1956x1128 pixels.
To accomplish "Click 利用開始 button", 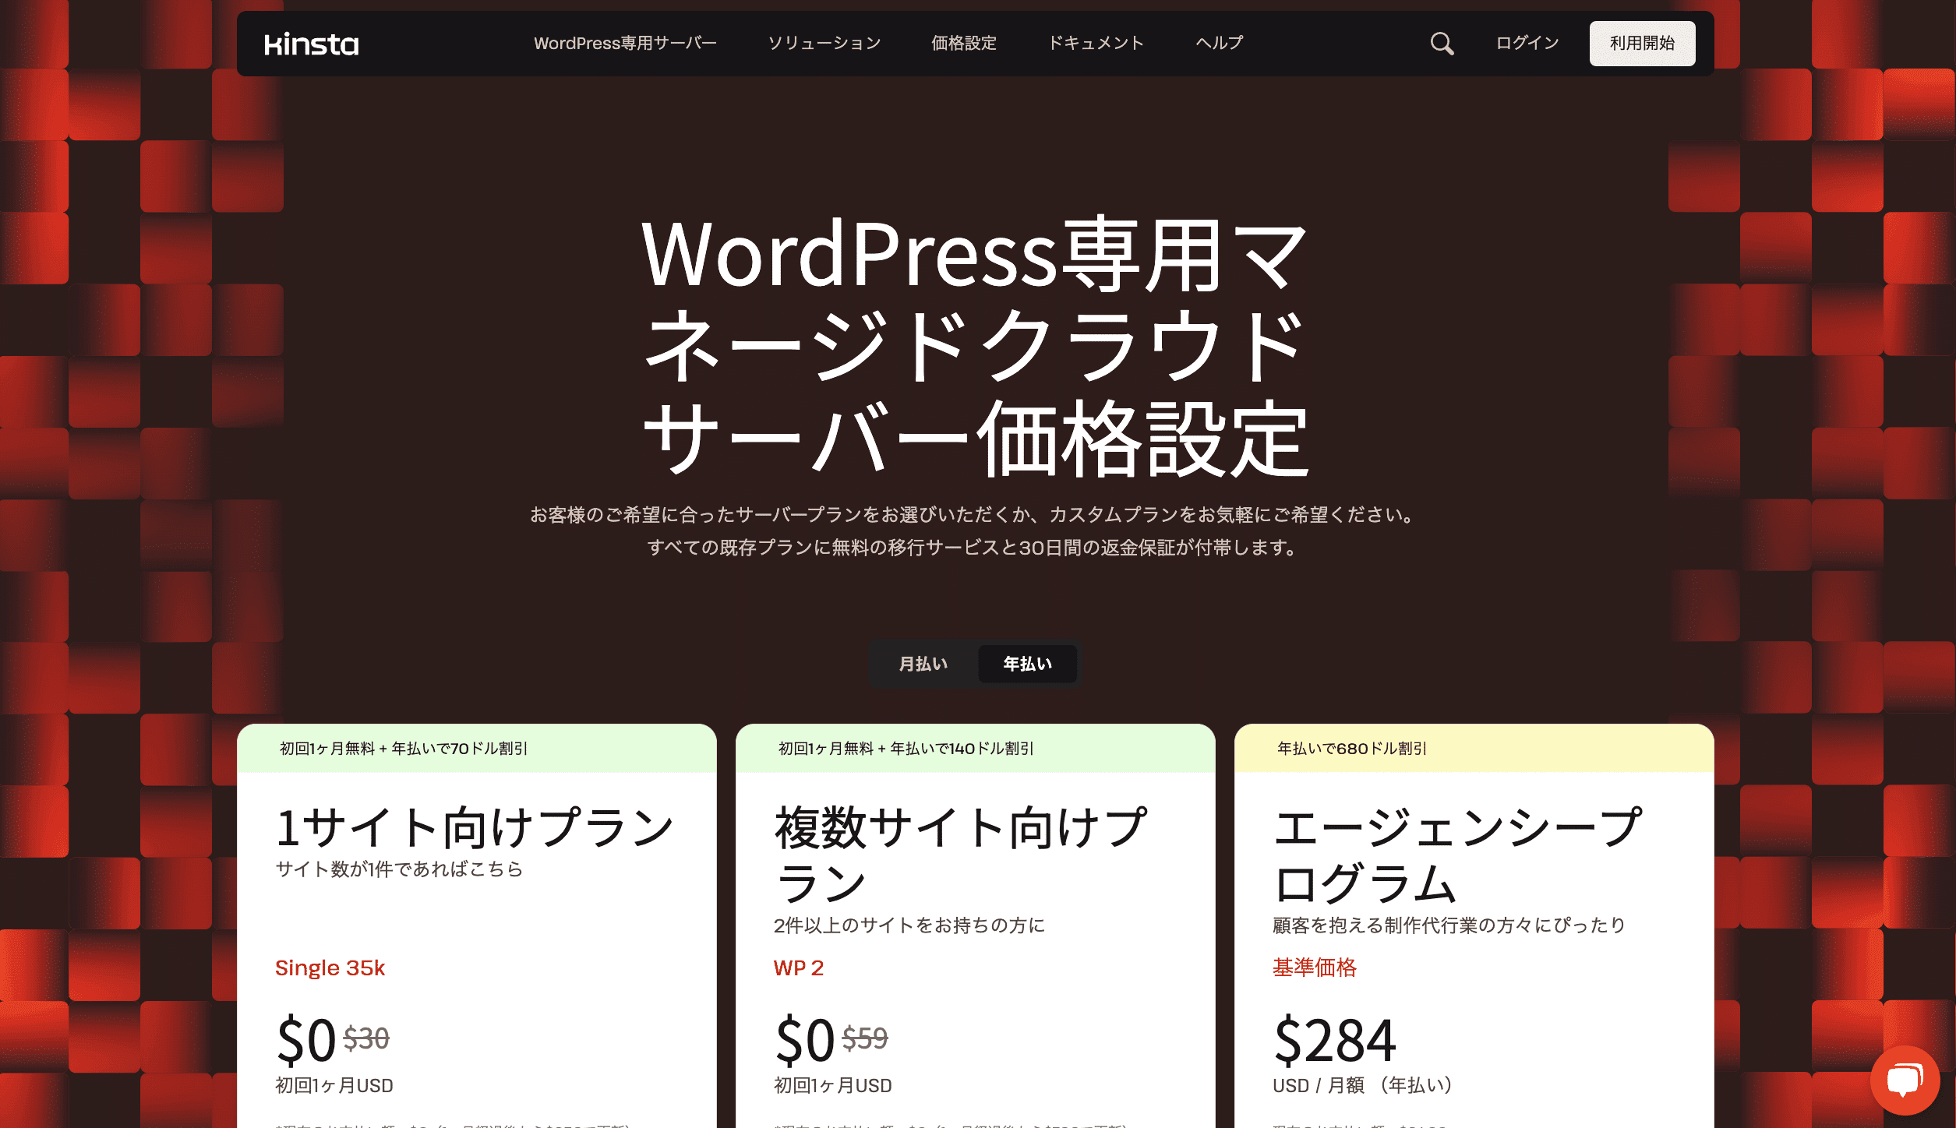I will point(1642,44).
